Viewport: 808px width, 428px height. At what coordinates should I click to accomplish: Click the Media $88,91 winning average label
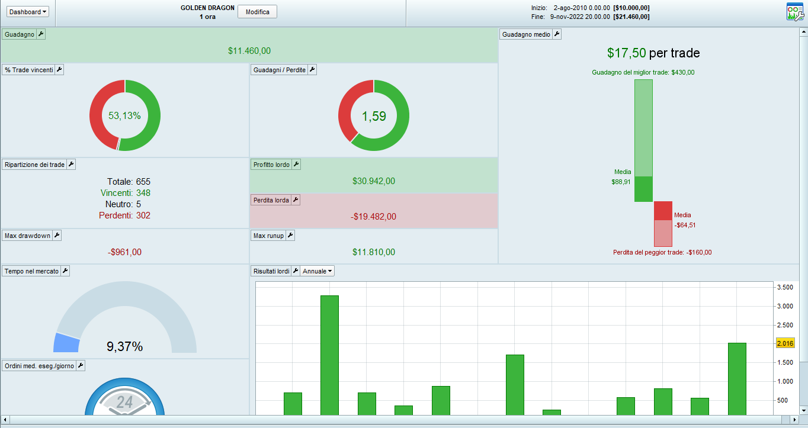[621, 177]
